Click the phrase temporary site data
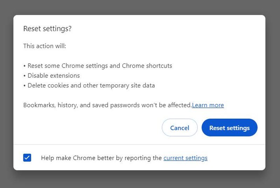280x188 pixels. 127,85
